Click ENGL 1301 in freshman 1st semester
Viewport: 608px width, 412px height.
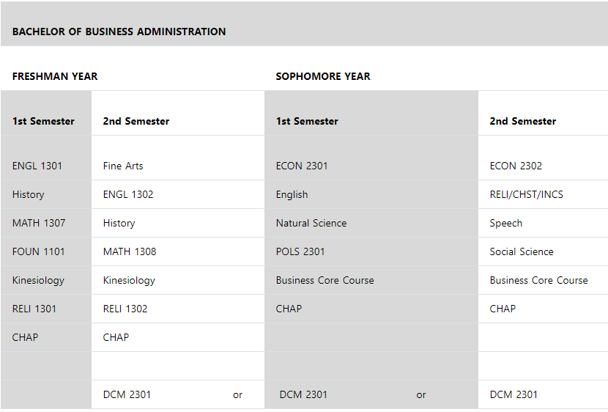(37, 166)
